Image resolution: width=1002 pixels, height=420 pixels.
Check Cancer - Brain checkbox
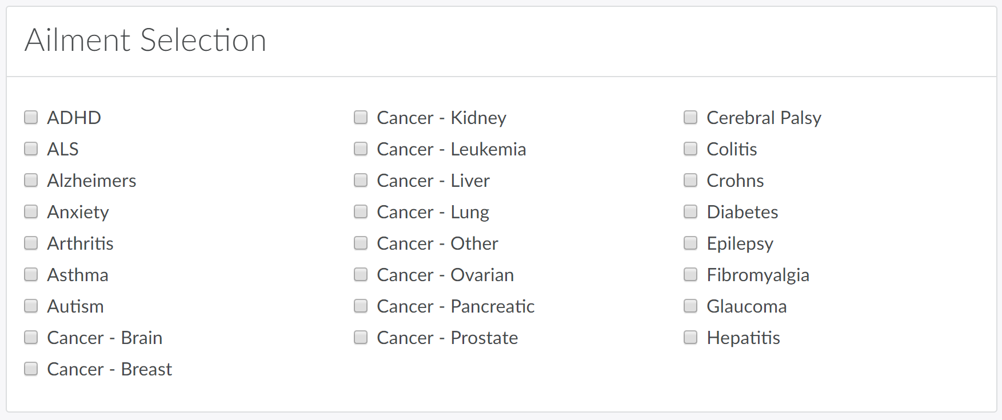[31, 337]
